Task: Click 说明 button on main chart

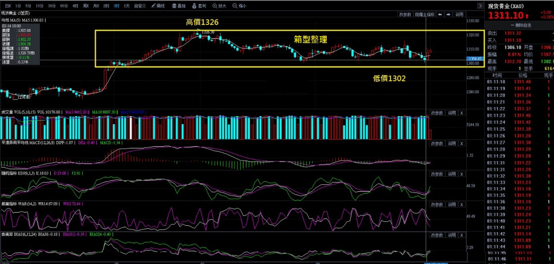Action: [459, 14]
